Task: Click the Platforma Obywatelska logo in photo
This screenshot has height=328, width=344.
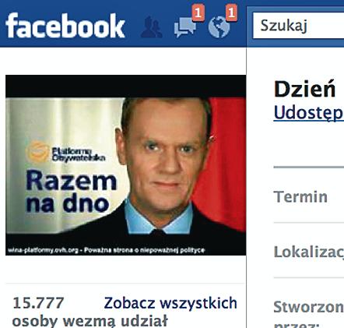Action: coord(66,153)
